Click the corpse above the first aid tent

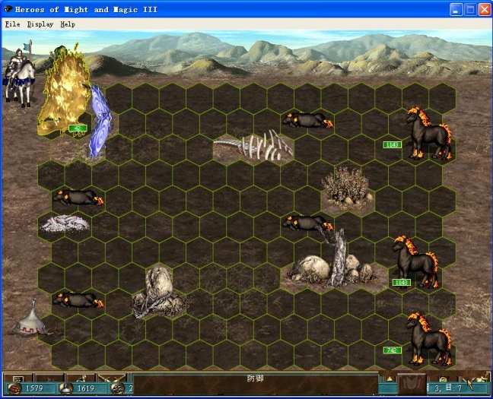78,299
